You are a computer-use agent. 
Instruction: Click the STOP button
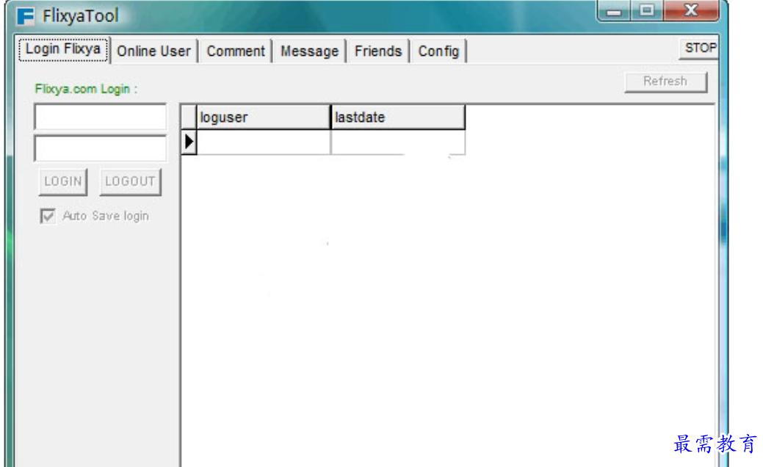[x=700, y=48]
